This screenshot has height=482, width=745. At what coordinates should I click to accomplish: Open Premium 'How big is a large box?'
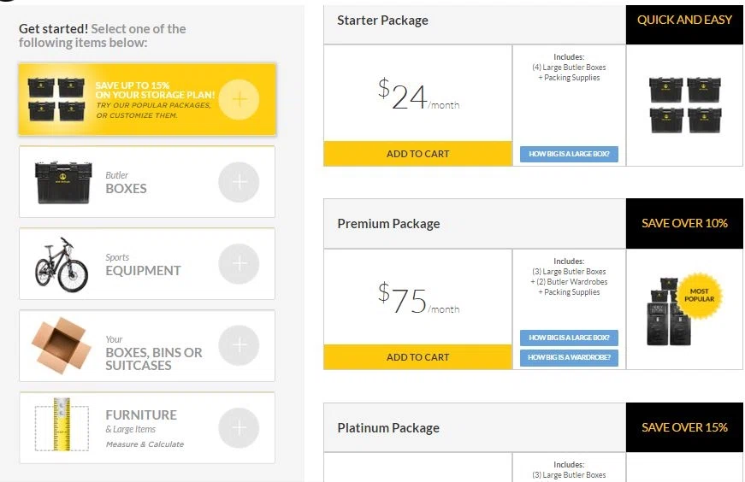(x=569, y=338)
